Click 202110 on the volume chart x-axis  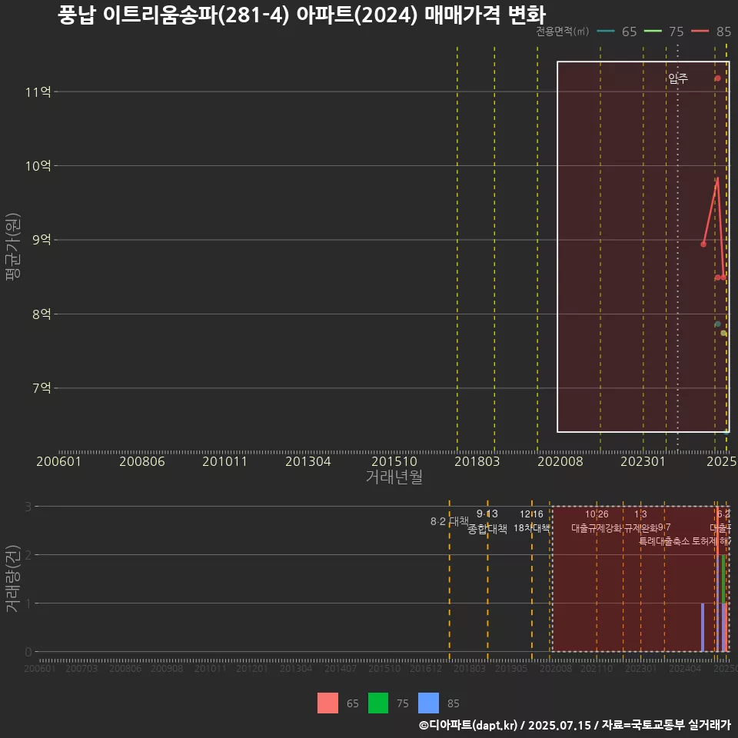[597, 668]
